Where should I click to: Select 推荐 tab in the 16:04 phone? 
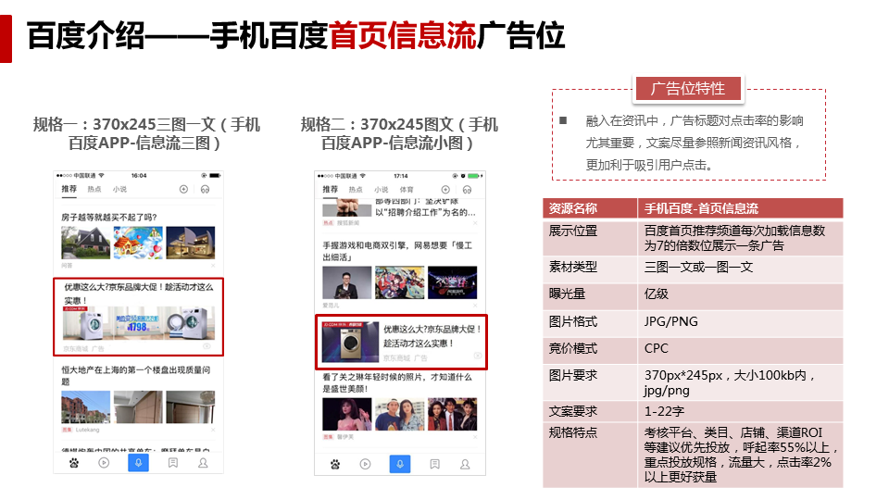69,189
